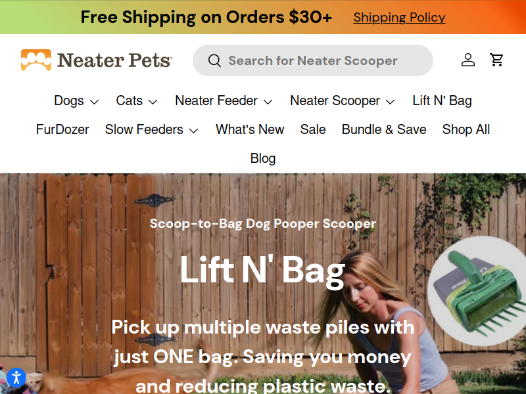
Task: Open the What's New section
Action: point(250,129)
